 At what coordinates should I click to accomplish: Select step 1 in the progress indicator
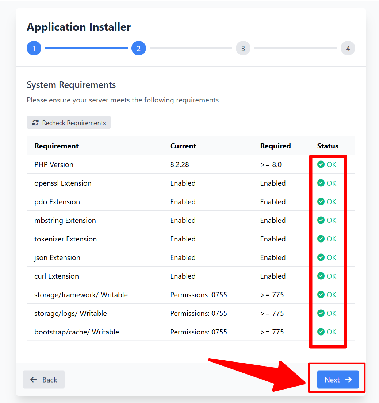coord(34,48)
